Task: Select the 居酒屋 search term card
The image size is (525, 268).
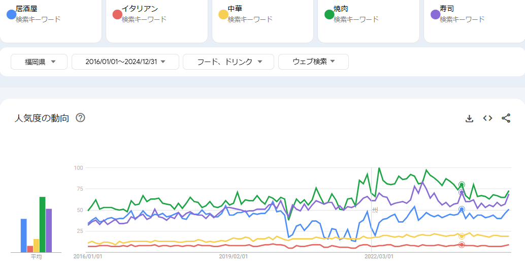Action: click(x=51, y=20)
